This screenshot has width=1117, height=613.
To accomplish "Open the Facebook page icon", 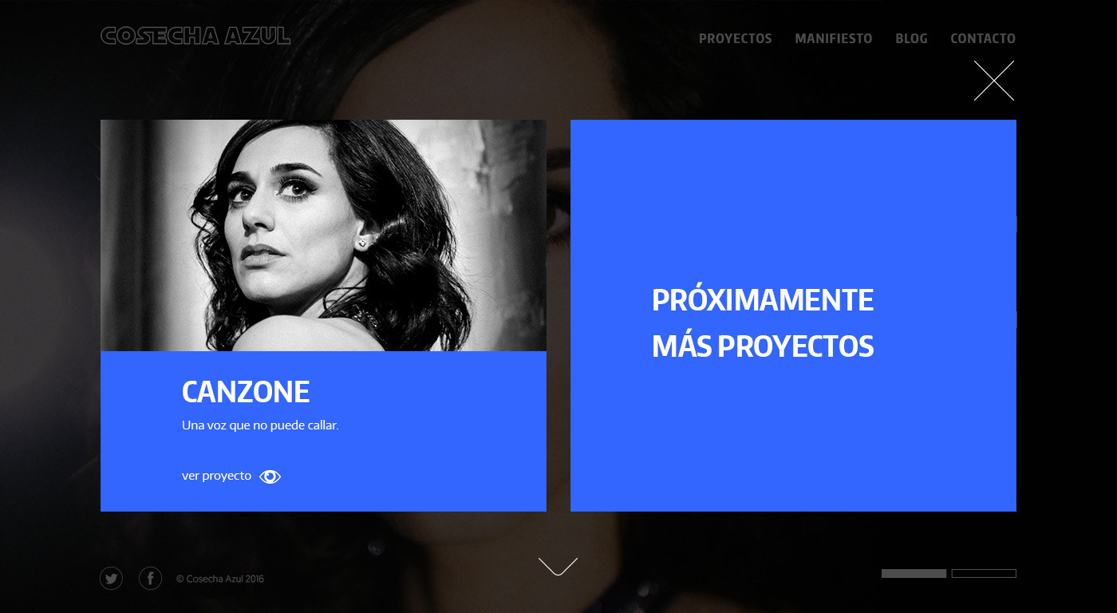I will click(150, 579).
